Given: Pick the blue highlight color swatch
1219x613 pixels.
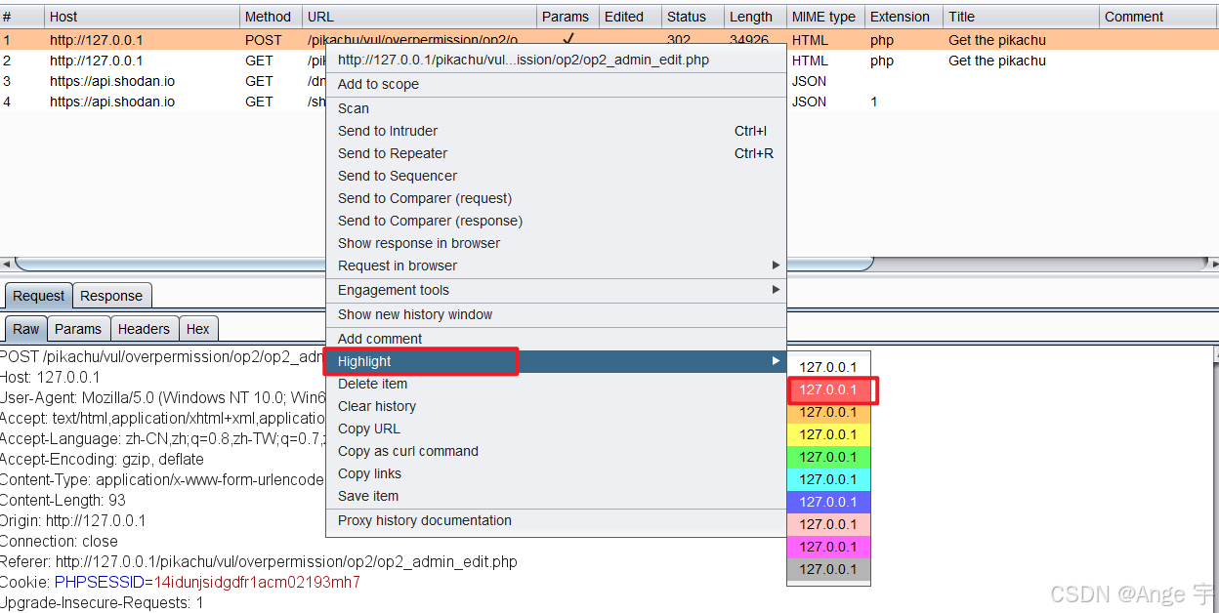Looking at the screenshot, I should [x=828, y=502].
